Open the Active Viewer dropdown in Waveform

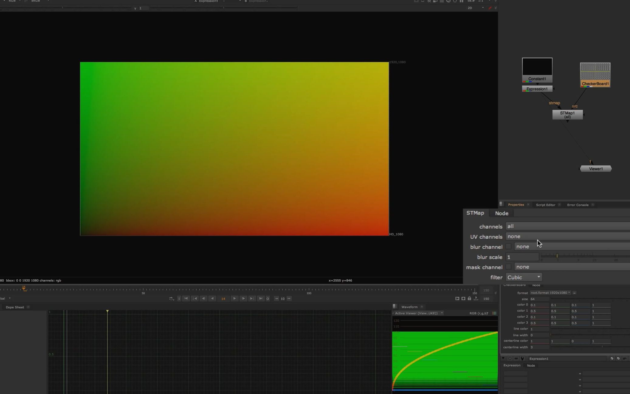pos(418,313)
